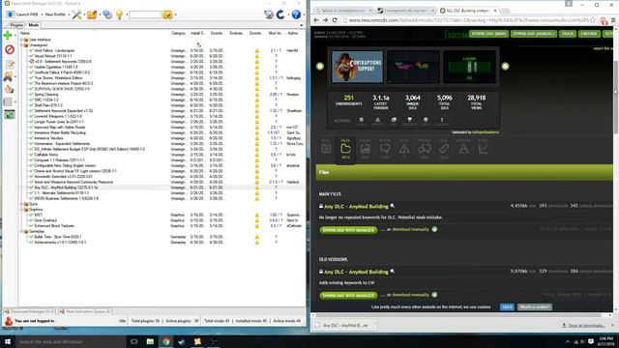Click the lightbulb tips icon in toolbar
Screen dimensions: 619x348
point(119,14)
